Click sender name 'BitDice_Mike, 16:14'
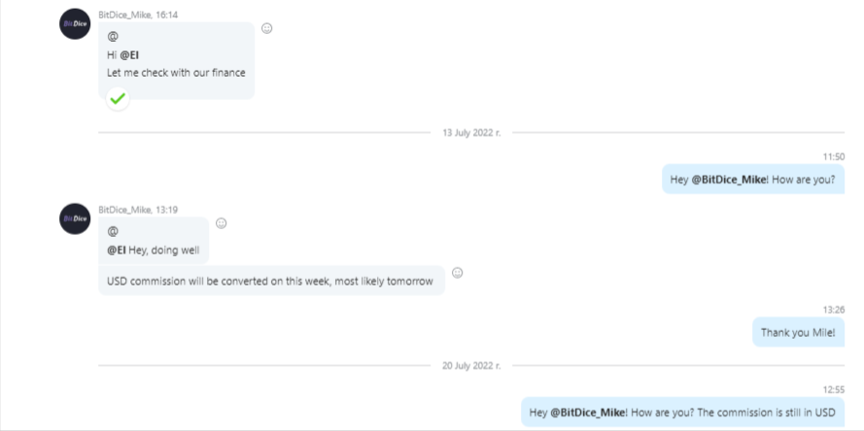This screenshot has height=431, width=864. (138, 16)
